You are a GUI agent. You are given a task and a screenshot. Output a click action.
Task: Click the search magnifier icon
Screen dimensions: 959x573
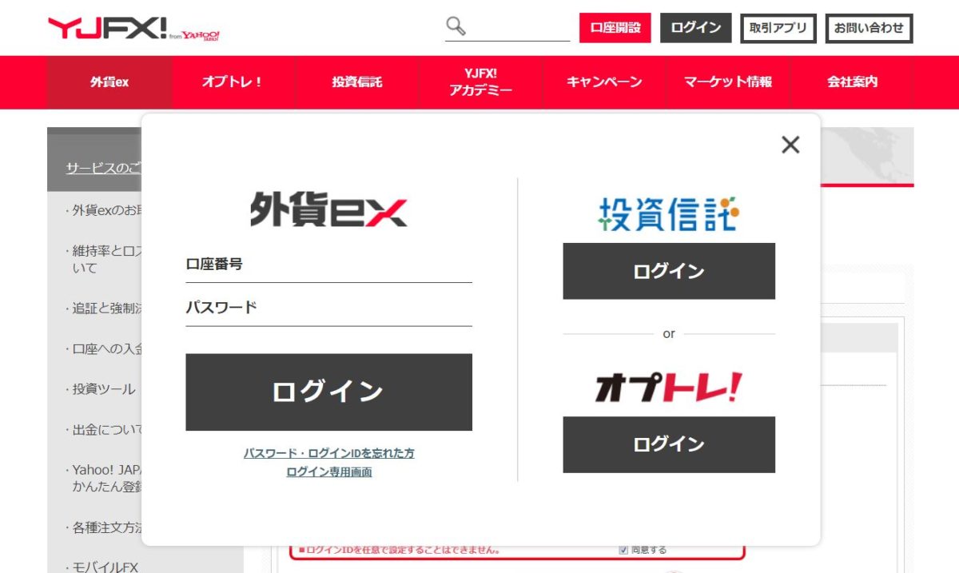(455, 26)
